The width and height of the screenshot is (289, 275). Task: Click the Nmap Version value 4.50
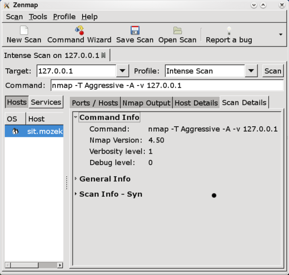156,140
